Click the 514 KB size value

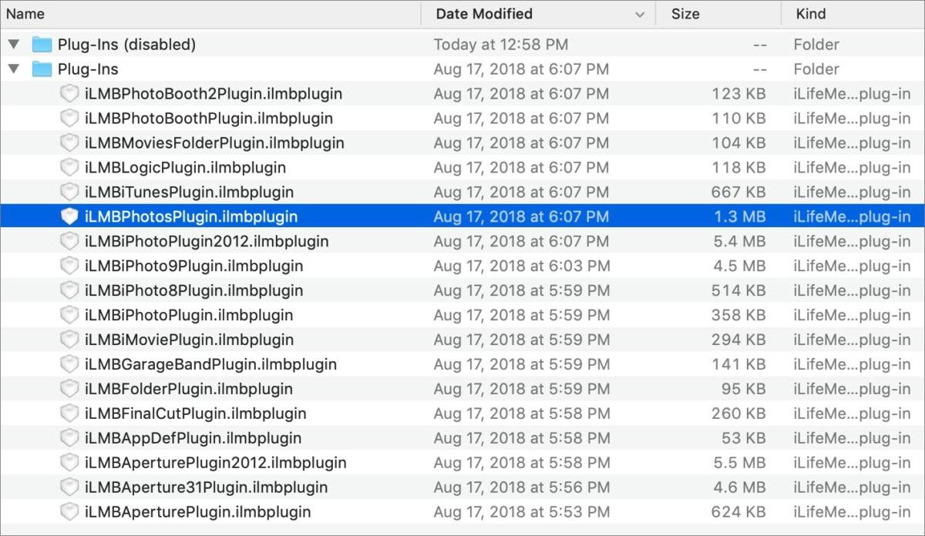pos(739,291)
